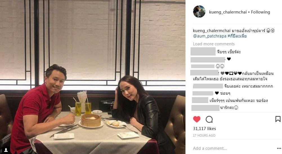Click kueng_chalermchai username in the caption
The height and width of the screenshot is (154, 282).
[x=212, y=31]
